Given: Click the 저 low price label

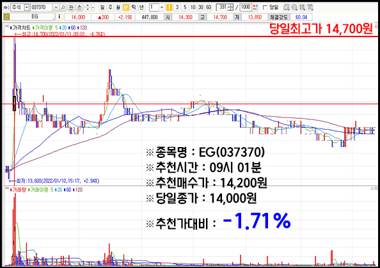Looking at the screenshot, I should pyautogui.click(x=237, y=17).
